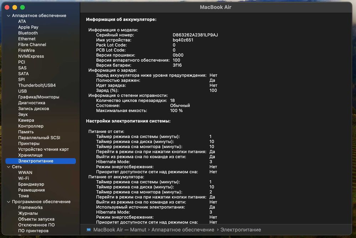This screenshot has width=356, height=238.
Task: Click the Полностью заряжен row label
Action: coord(118,81)
